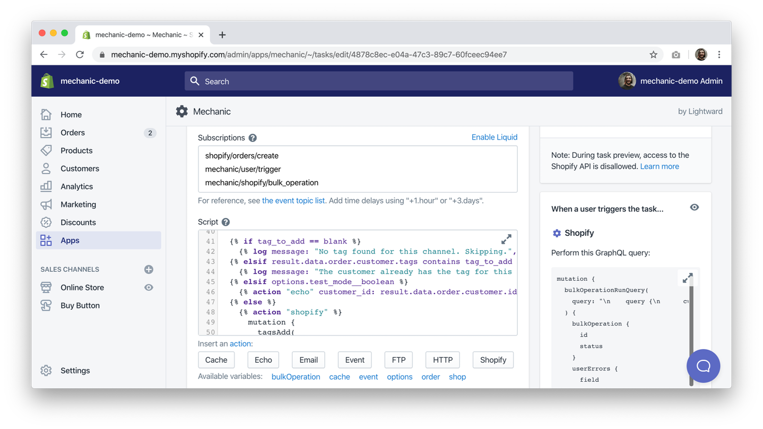Viewport: 763px width, 429px height.
Task: Click the event variable link
Action: click(369, 377)
